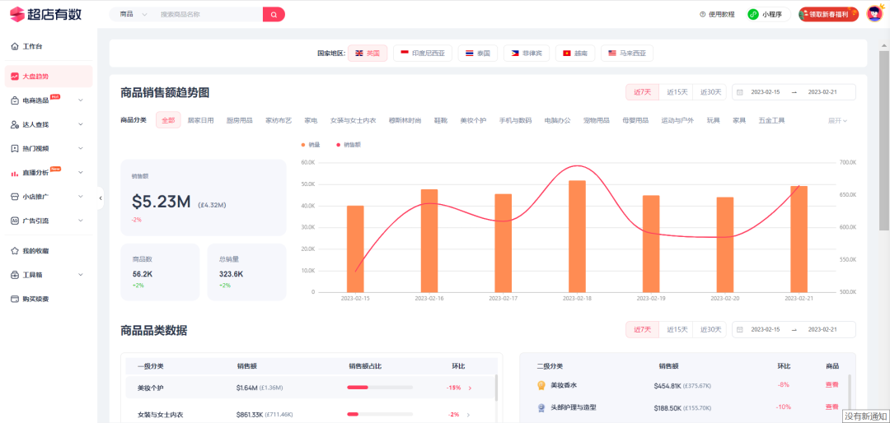Open the 商品 search type dropdown
This screenshot has height=423, width=890.
pos(133,14)
